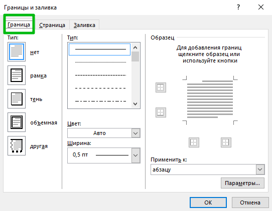Click the line style list down arrow

(135, 104)
